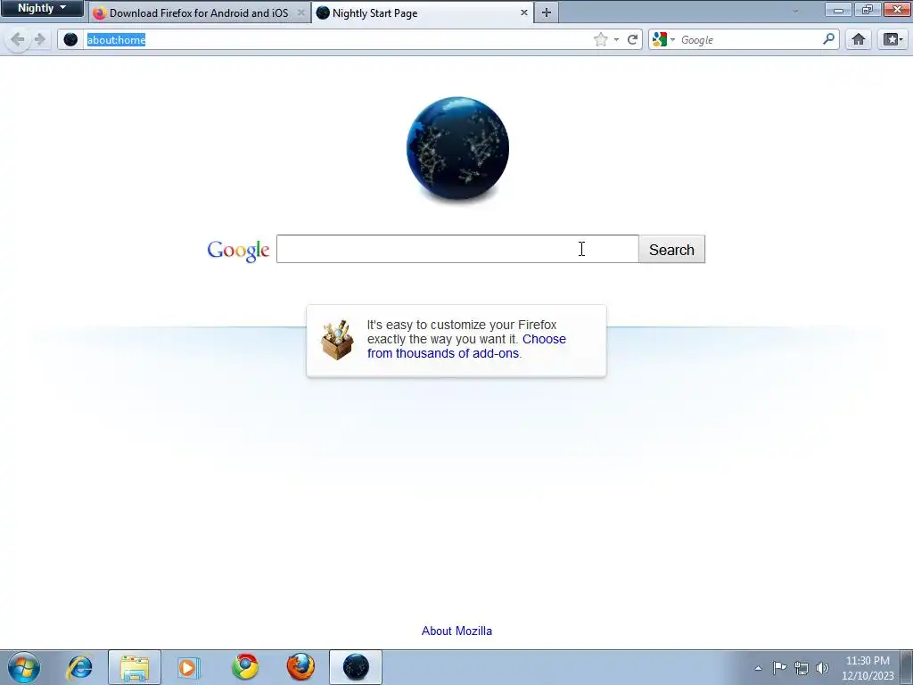This screenshot has width=913, height=685.
Task: Close the Download Firefox tab
Action: coord(301,12)
